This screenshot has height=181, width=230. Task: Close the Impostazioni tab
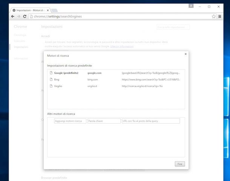pos(48,11)
